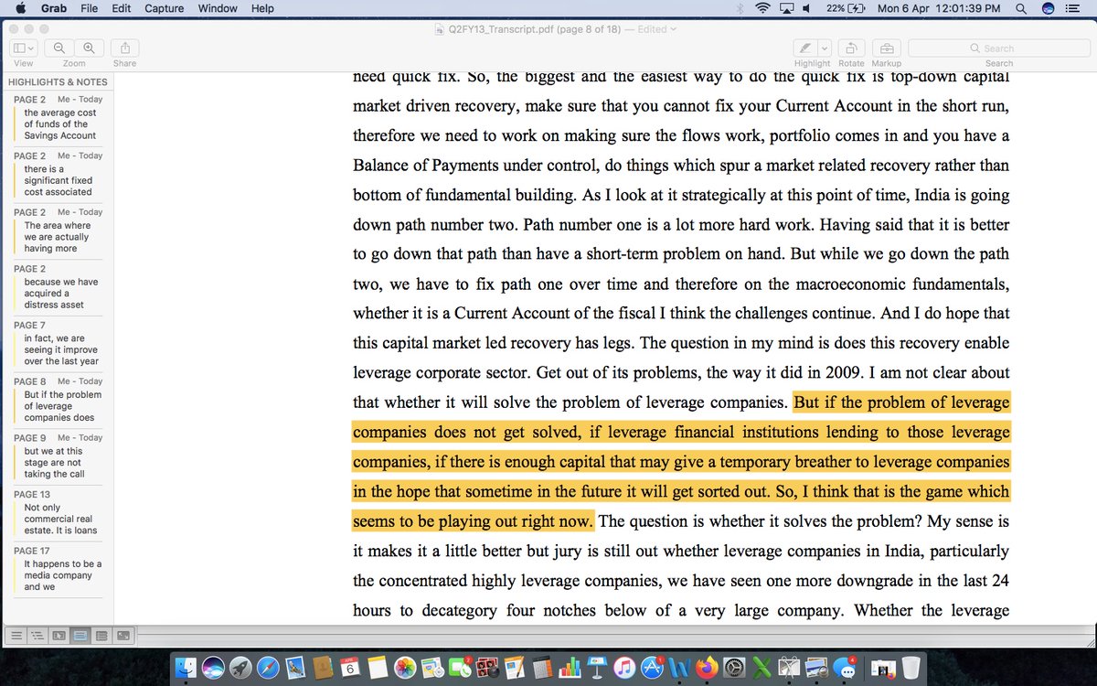Open Photo Booth in the Dock
This screenshot has height=686, width=1097.
pyautogui.click(x=486, y=668)
